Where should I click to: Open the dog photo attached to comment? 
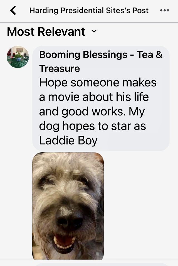(x=68, y=206)
